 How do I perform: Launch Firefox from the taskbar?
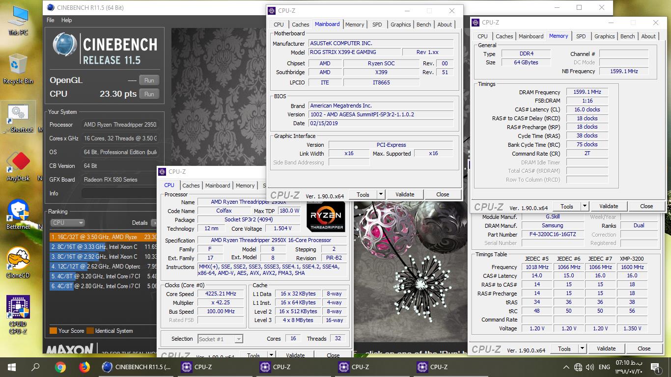[x=84, y=367]
